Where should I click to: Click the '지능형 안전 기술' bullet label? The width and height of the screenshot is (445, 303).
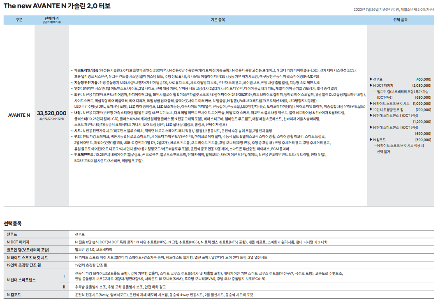[x=86, y=83]
